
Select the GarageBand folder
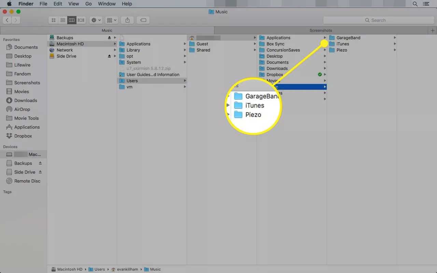click(348, 38)
